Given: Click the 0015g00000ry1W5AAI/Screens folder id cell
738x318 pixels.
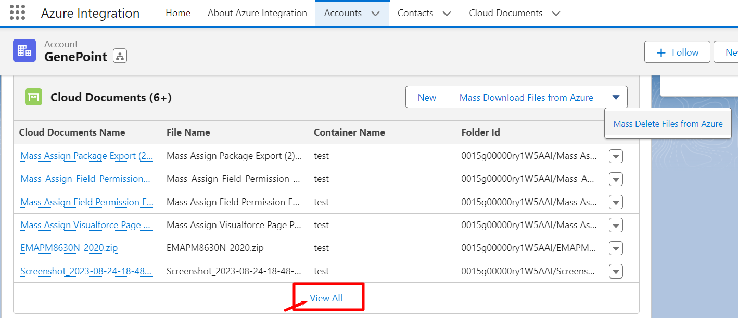Looking at the screenshot, I should [x=529, y=271].
